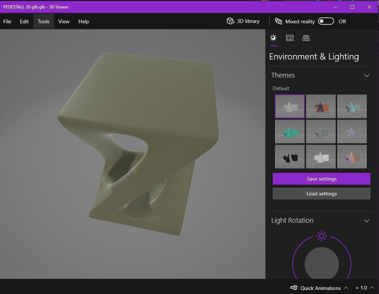
Task: Open the animation speed × 1.0 dropdown
Action: [365, 288]
